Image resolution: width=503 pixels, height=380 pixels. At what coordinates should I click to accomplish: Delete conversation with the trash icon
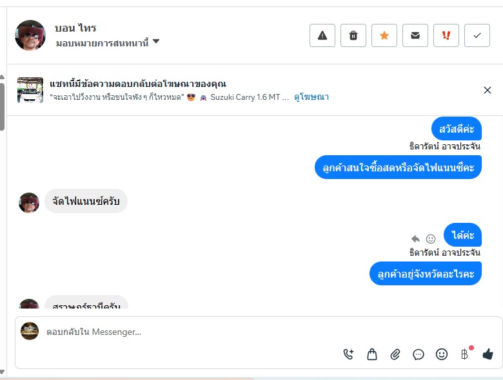[353, 35]
